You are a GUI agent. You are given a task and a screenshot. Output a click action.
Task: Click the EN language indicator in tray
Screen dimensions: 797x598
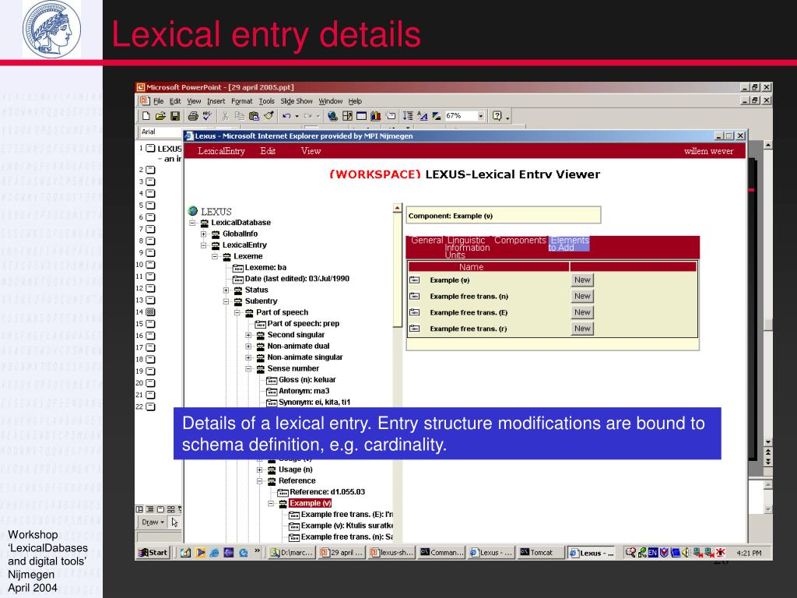coord(653,553)
